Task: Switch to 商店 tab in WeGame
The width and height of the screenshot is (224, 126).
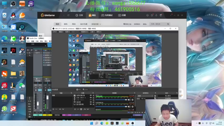Action: point(92,15)
